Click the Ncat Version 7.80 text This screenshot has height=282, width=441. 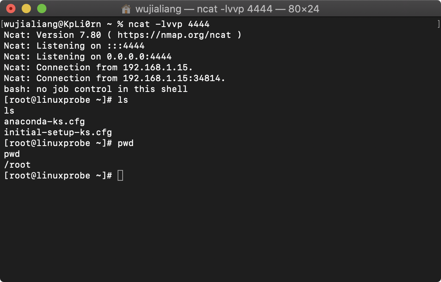tap(52, 35)
